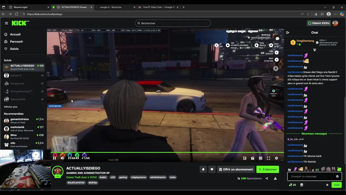Insert the Pepe frog quick emote
The height and width of the screenshot is (195, 346).
coord(317,169)
